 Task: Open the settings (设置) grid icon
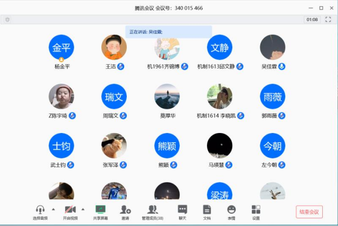coord(256,209)
